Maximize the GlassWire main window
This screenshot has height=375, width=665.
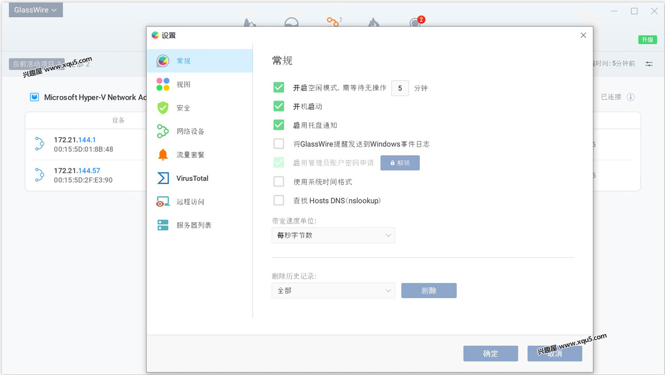point(634,11)
